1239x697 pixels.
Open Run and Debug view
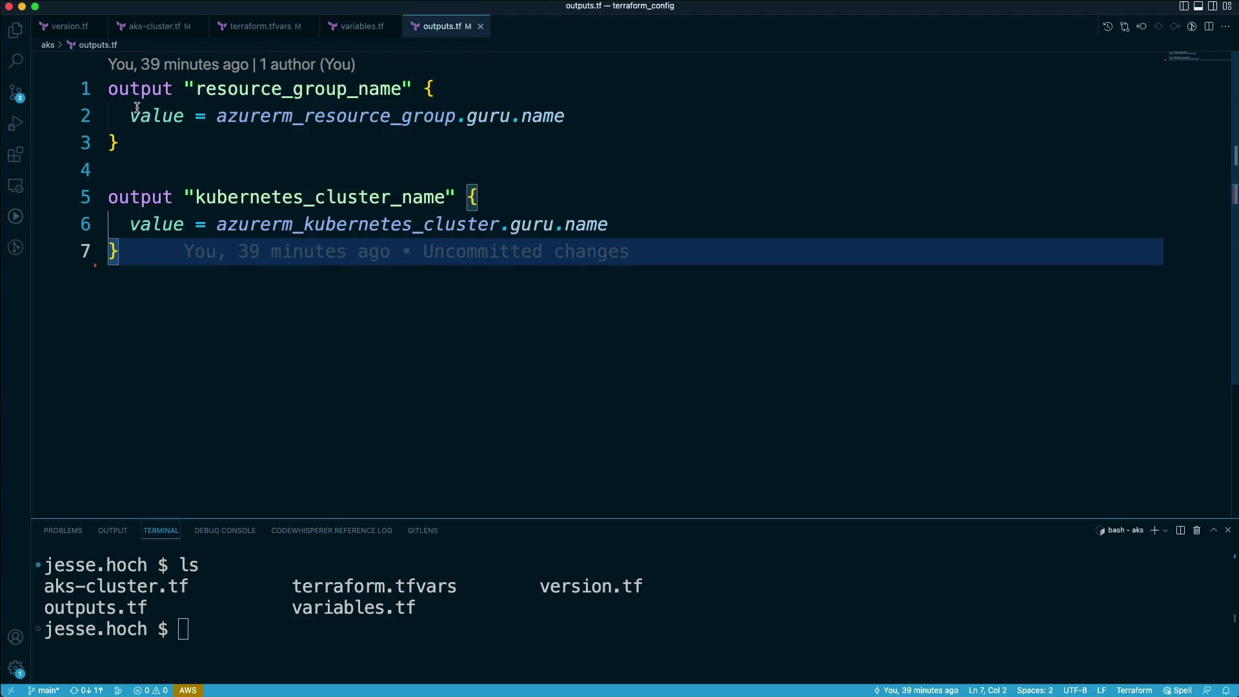tap(15, 124)
